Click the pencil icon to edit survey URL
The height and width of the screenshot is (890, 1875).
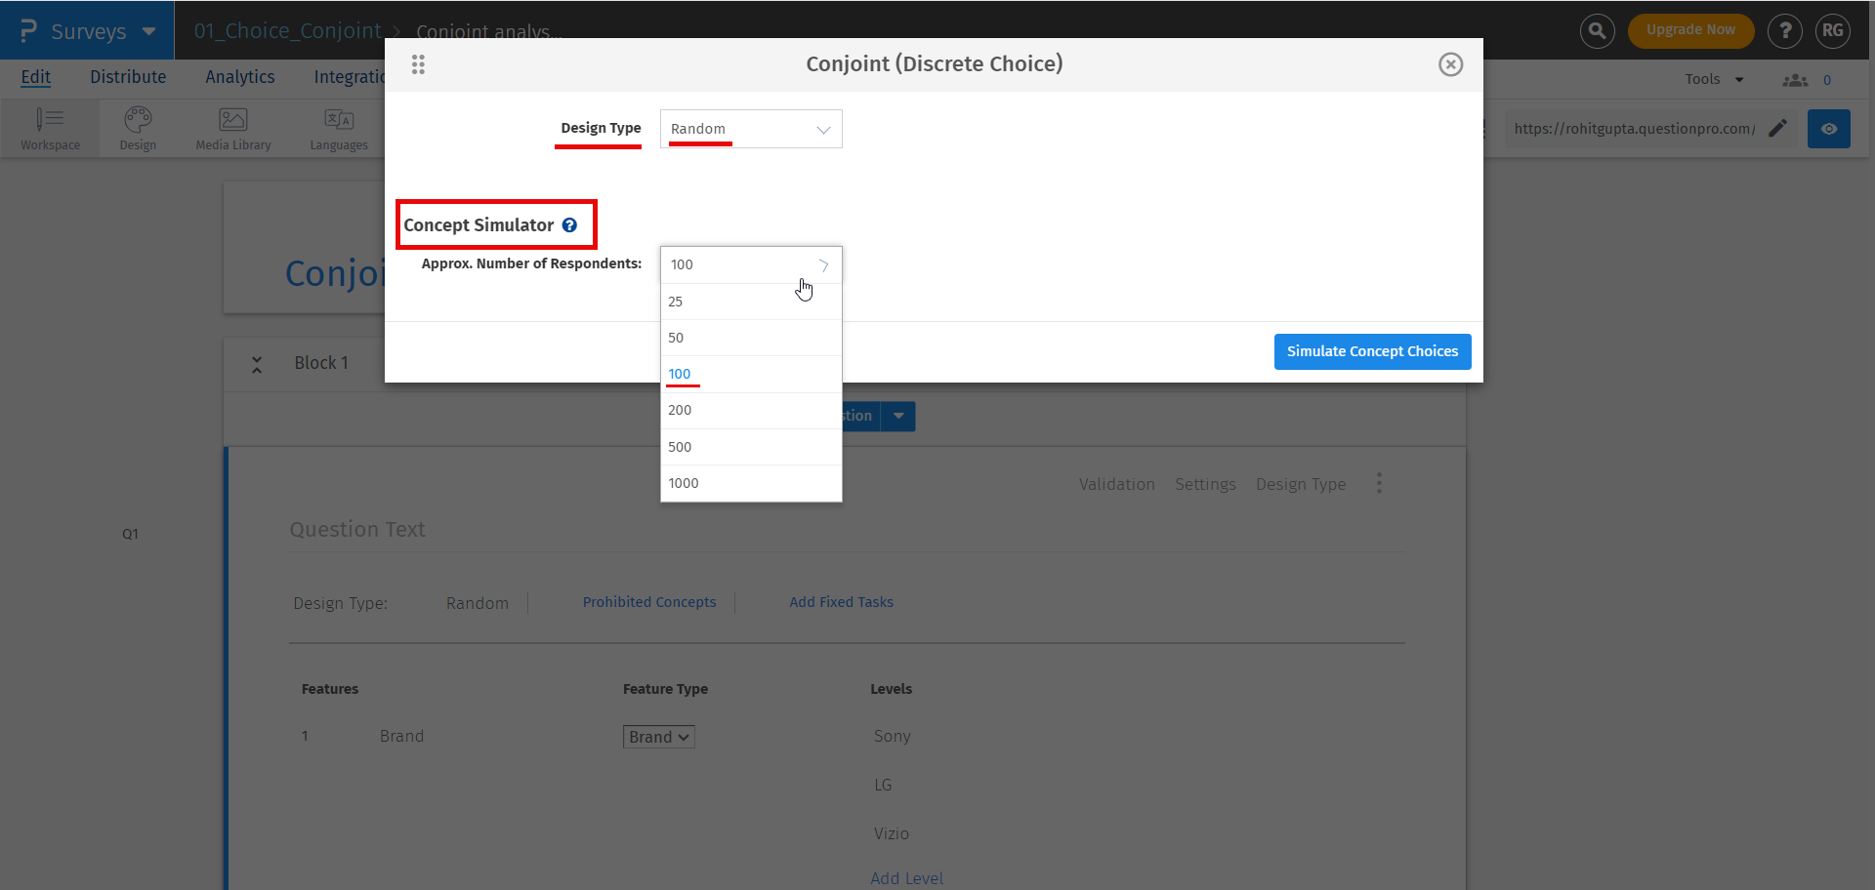(x=1778, y=129)
